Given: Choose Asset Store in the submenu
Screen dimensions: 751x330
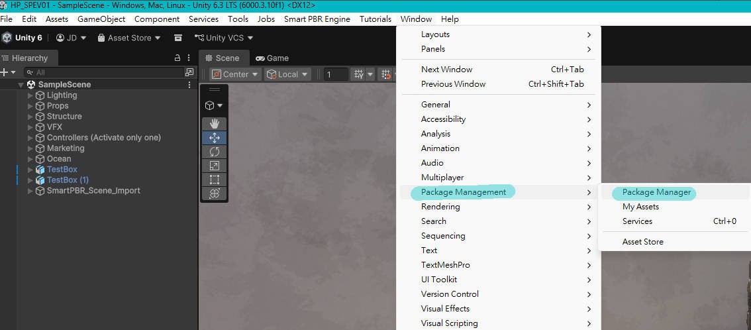Looking at the screenshot, I should (x=674, y=242).
